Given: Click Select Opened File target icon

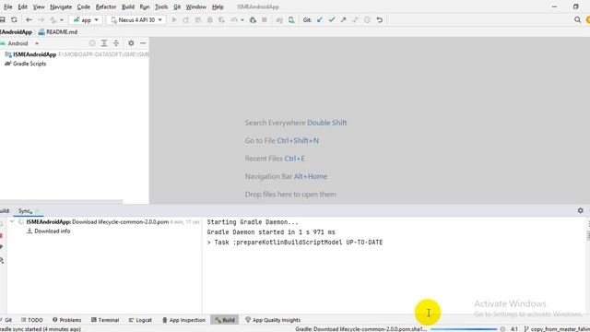Looking at the screenshot, I should click(x=92, y=43).
